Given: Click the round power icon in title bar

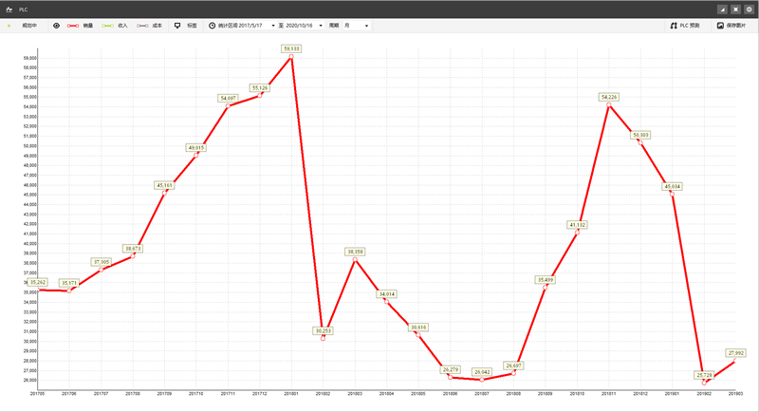Looking at the screenshot, I should coord(750,9).
